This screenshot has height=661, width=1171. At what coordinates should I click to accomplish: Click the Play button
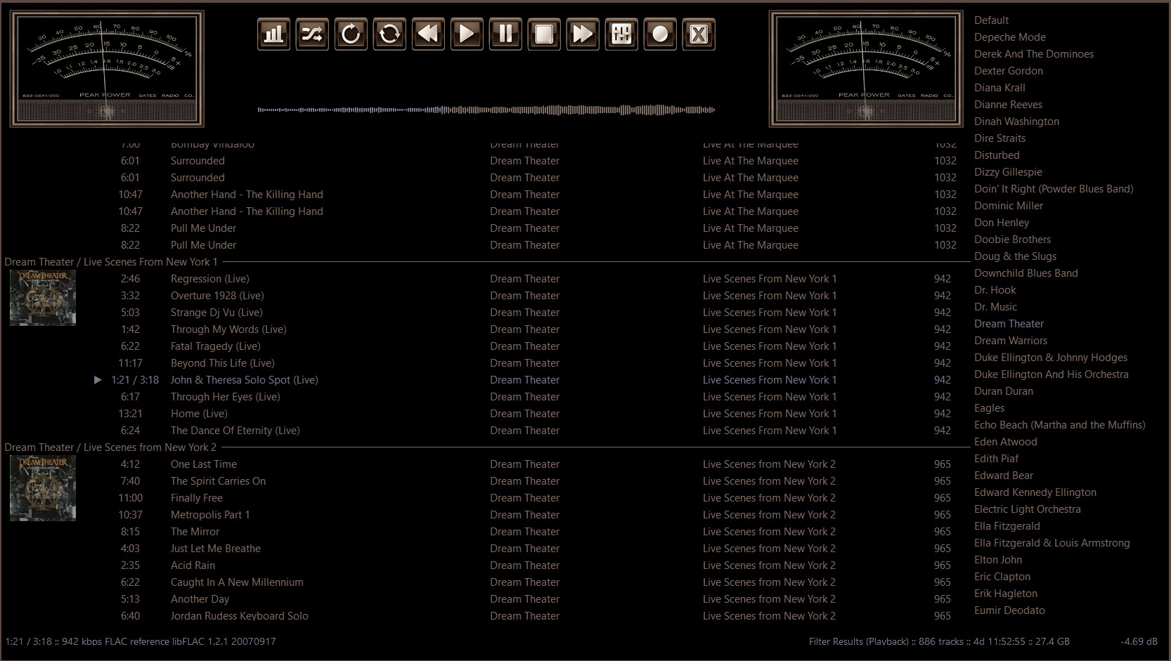pyautogui.click(x=467, y=34)
